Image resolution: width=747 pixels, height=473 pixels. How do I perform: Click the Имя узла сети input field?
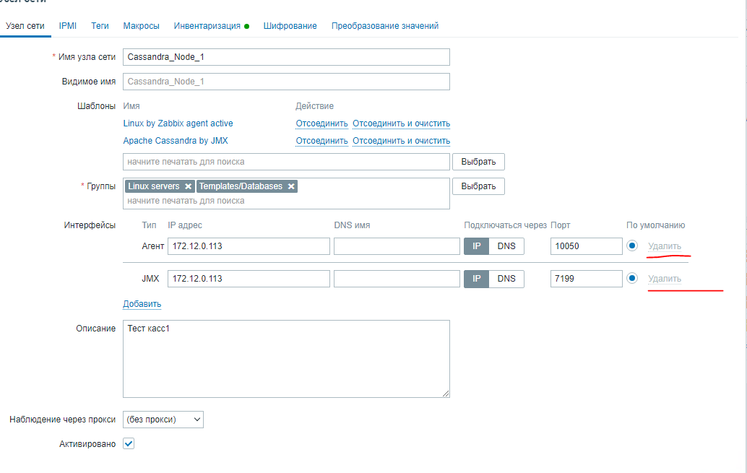click(286, 57)
